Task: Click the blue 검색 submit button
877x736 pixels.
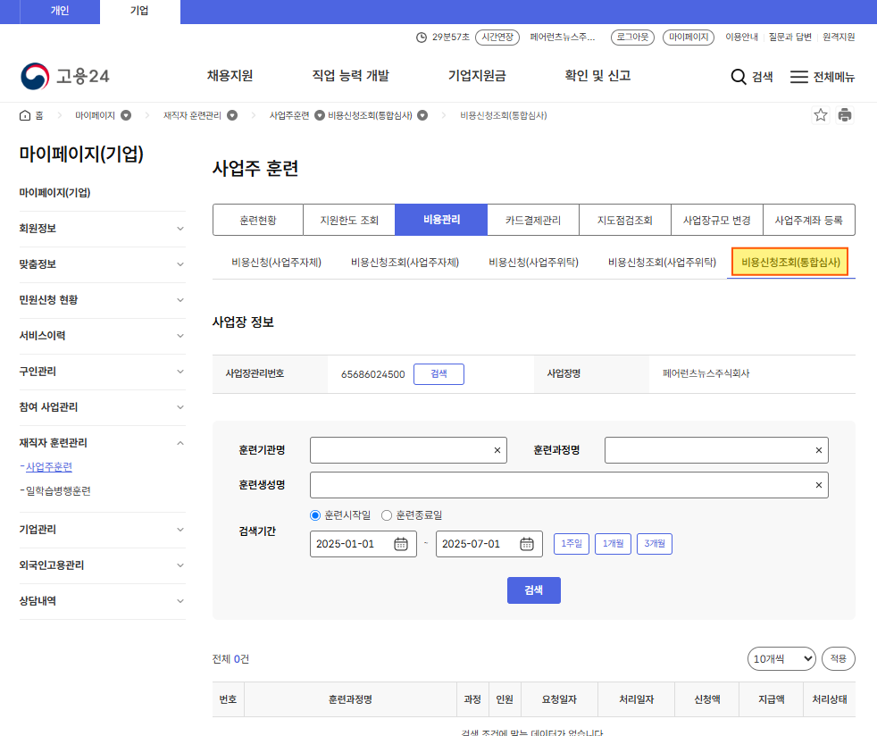Action: pyautogui.click(x=533, y=590)
